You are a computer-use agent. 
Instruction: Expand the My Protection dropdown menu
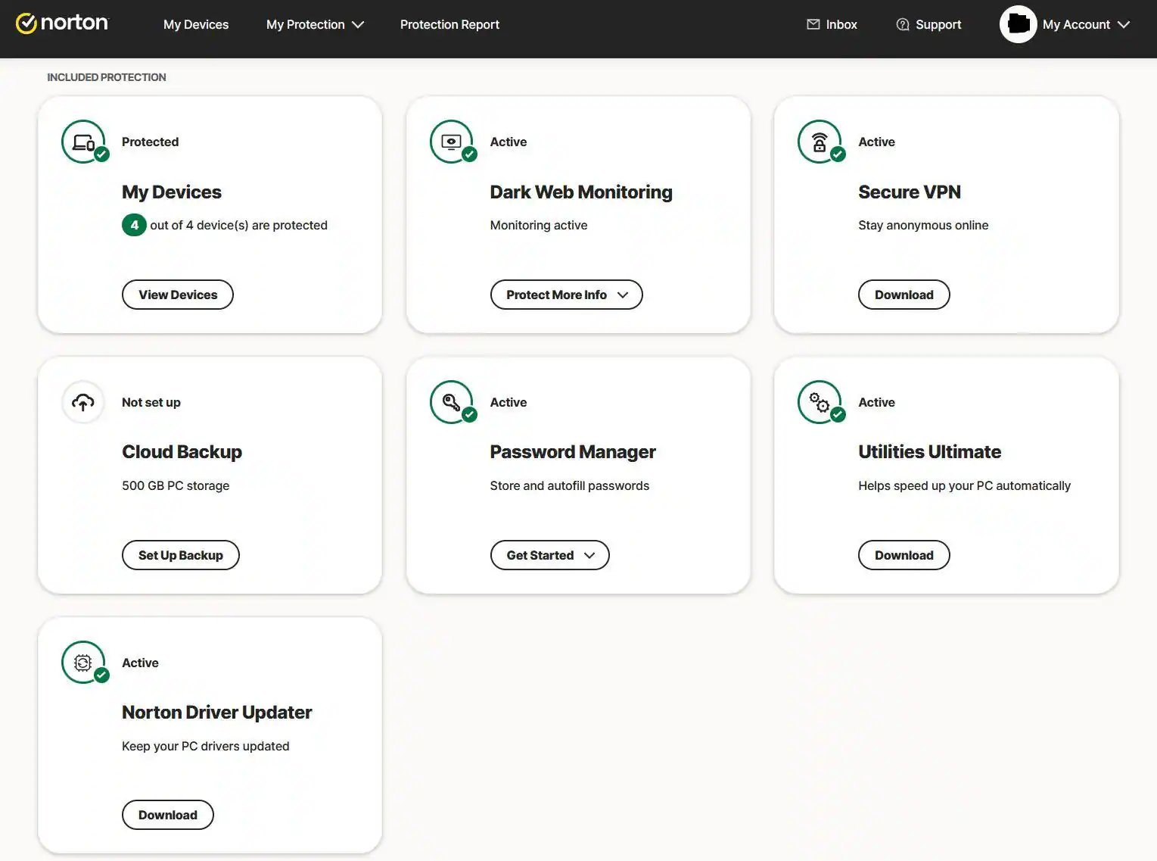(x=315, y=24)
